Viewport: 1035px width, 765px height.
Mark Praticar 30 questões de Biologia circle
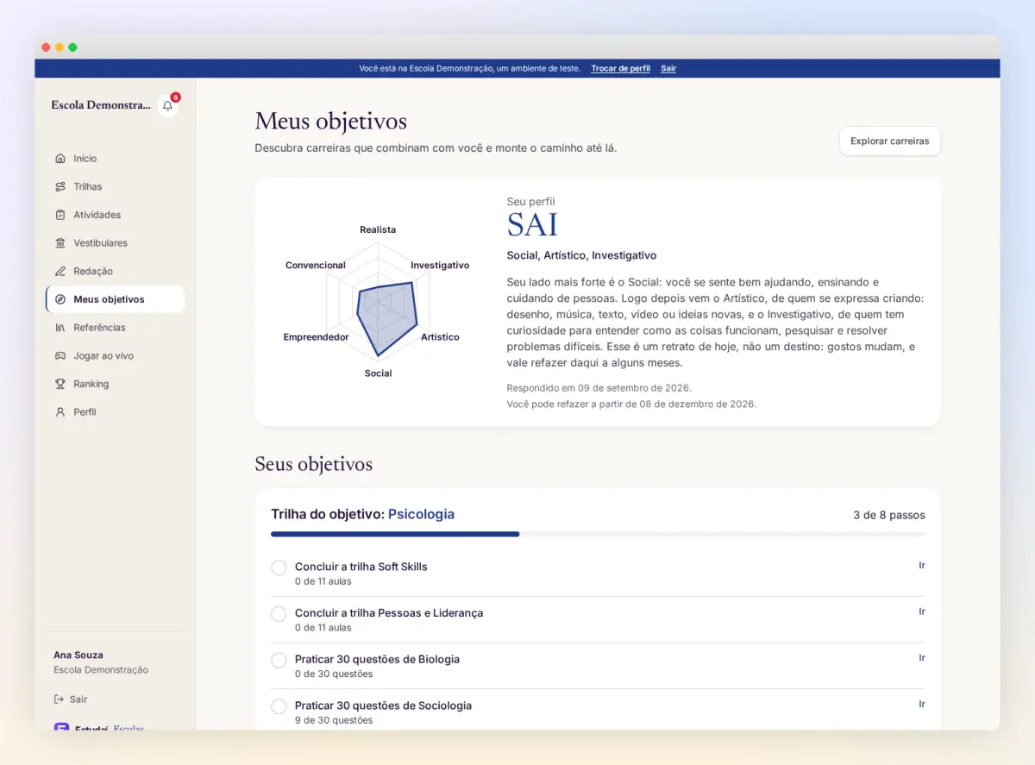(279, 660)
